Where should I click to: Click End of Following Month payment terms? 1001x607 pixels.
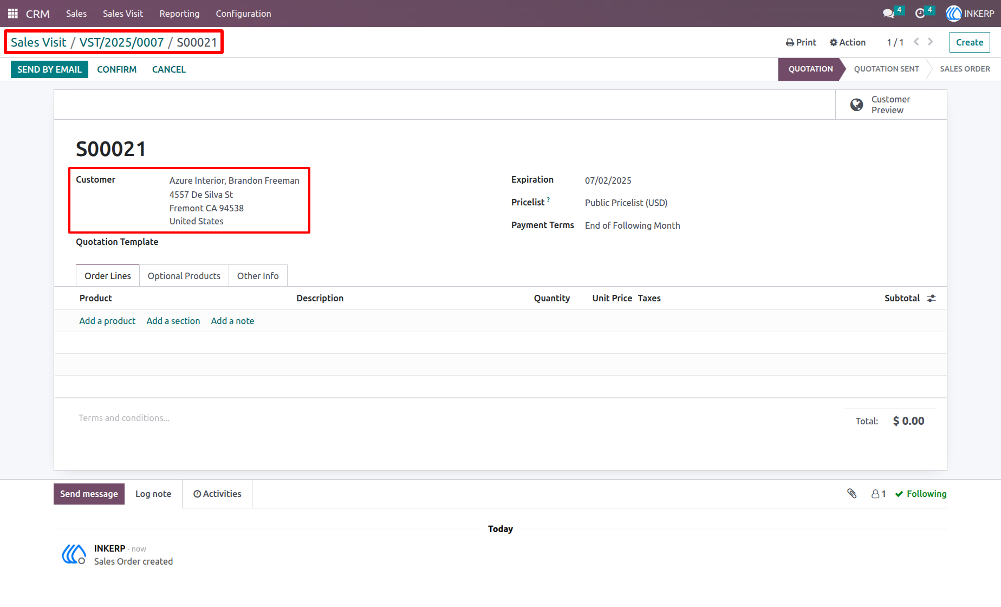pyautogui.click(x=633, y=225)
